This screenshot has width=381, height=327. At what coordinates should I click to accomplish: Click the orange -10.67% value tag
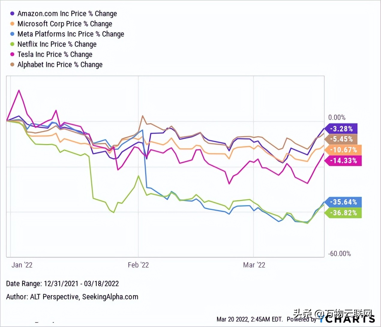(x=343, y=150)
